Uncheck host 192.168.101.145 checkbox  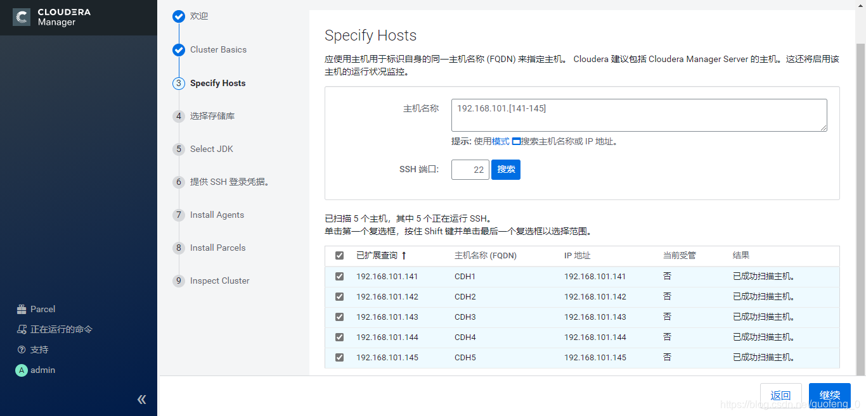pyautogui.click(x=339, y=357)
